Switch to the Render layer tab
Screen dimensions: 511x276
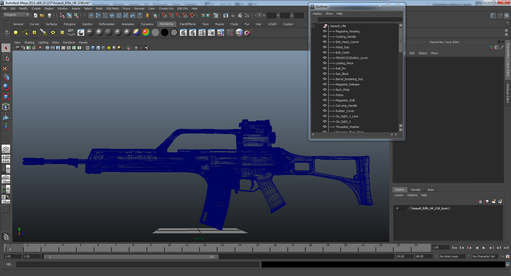click(x=416, y=190)
